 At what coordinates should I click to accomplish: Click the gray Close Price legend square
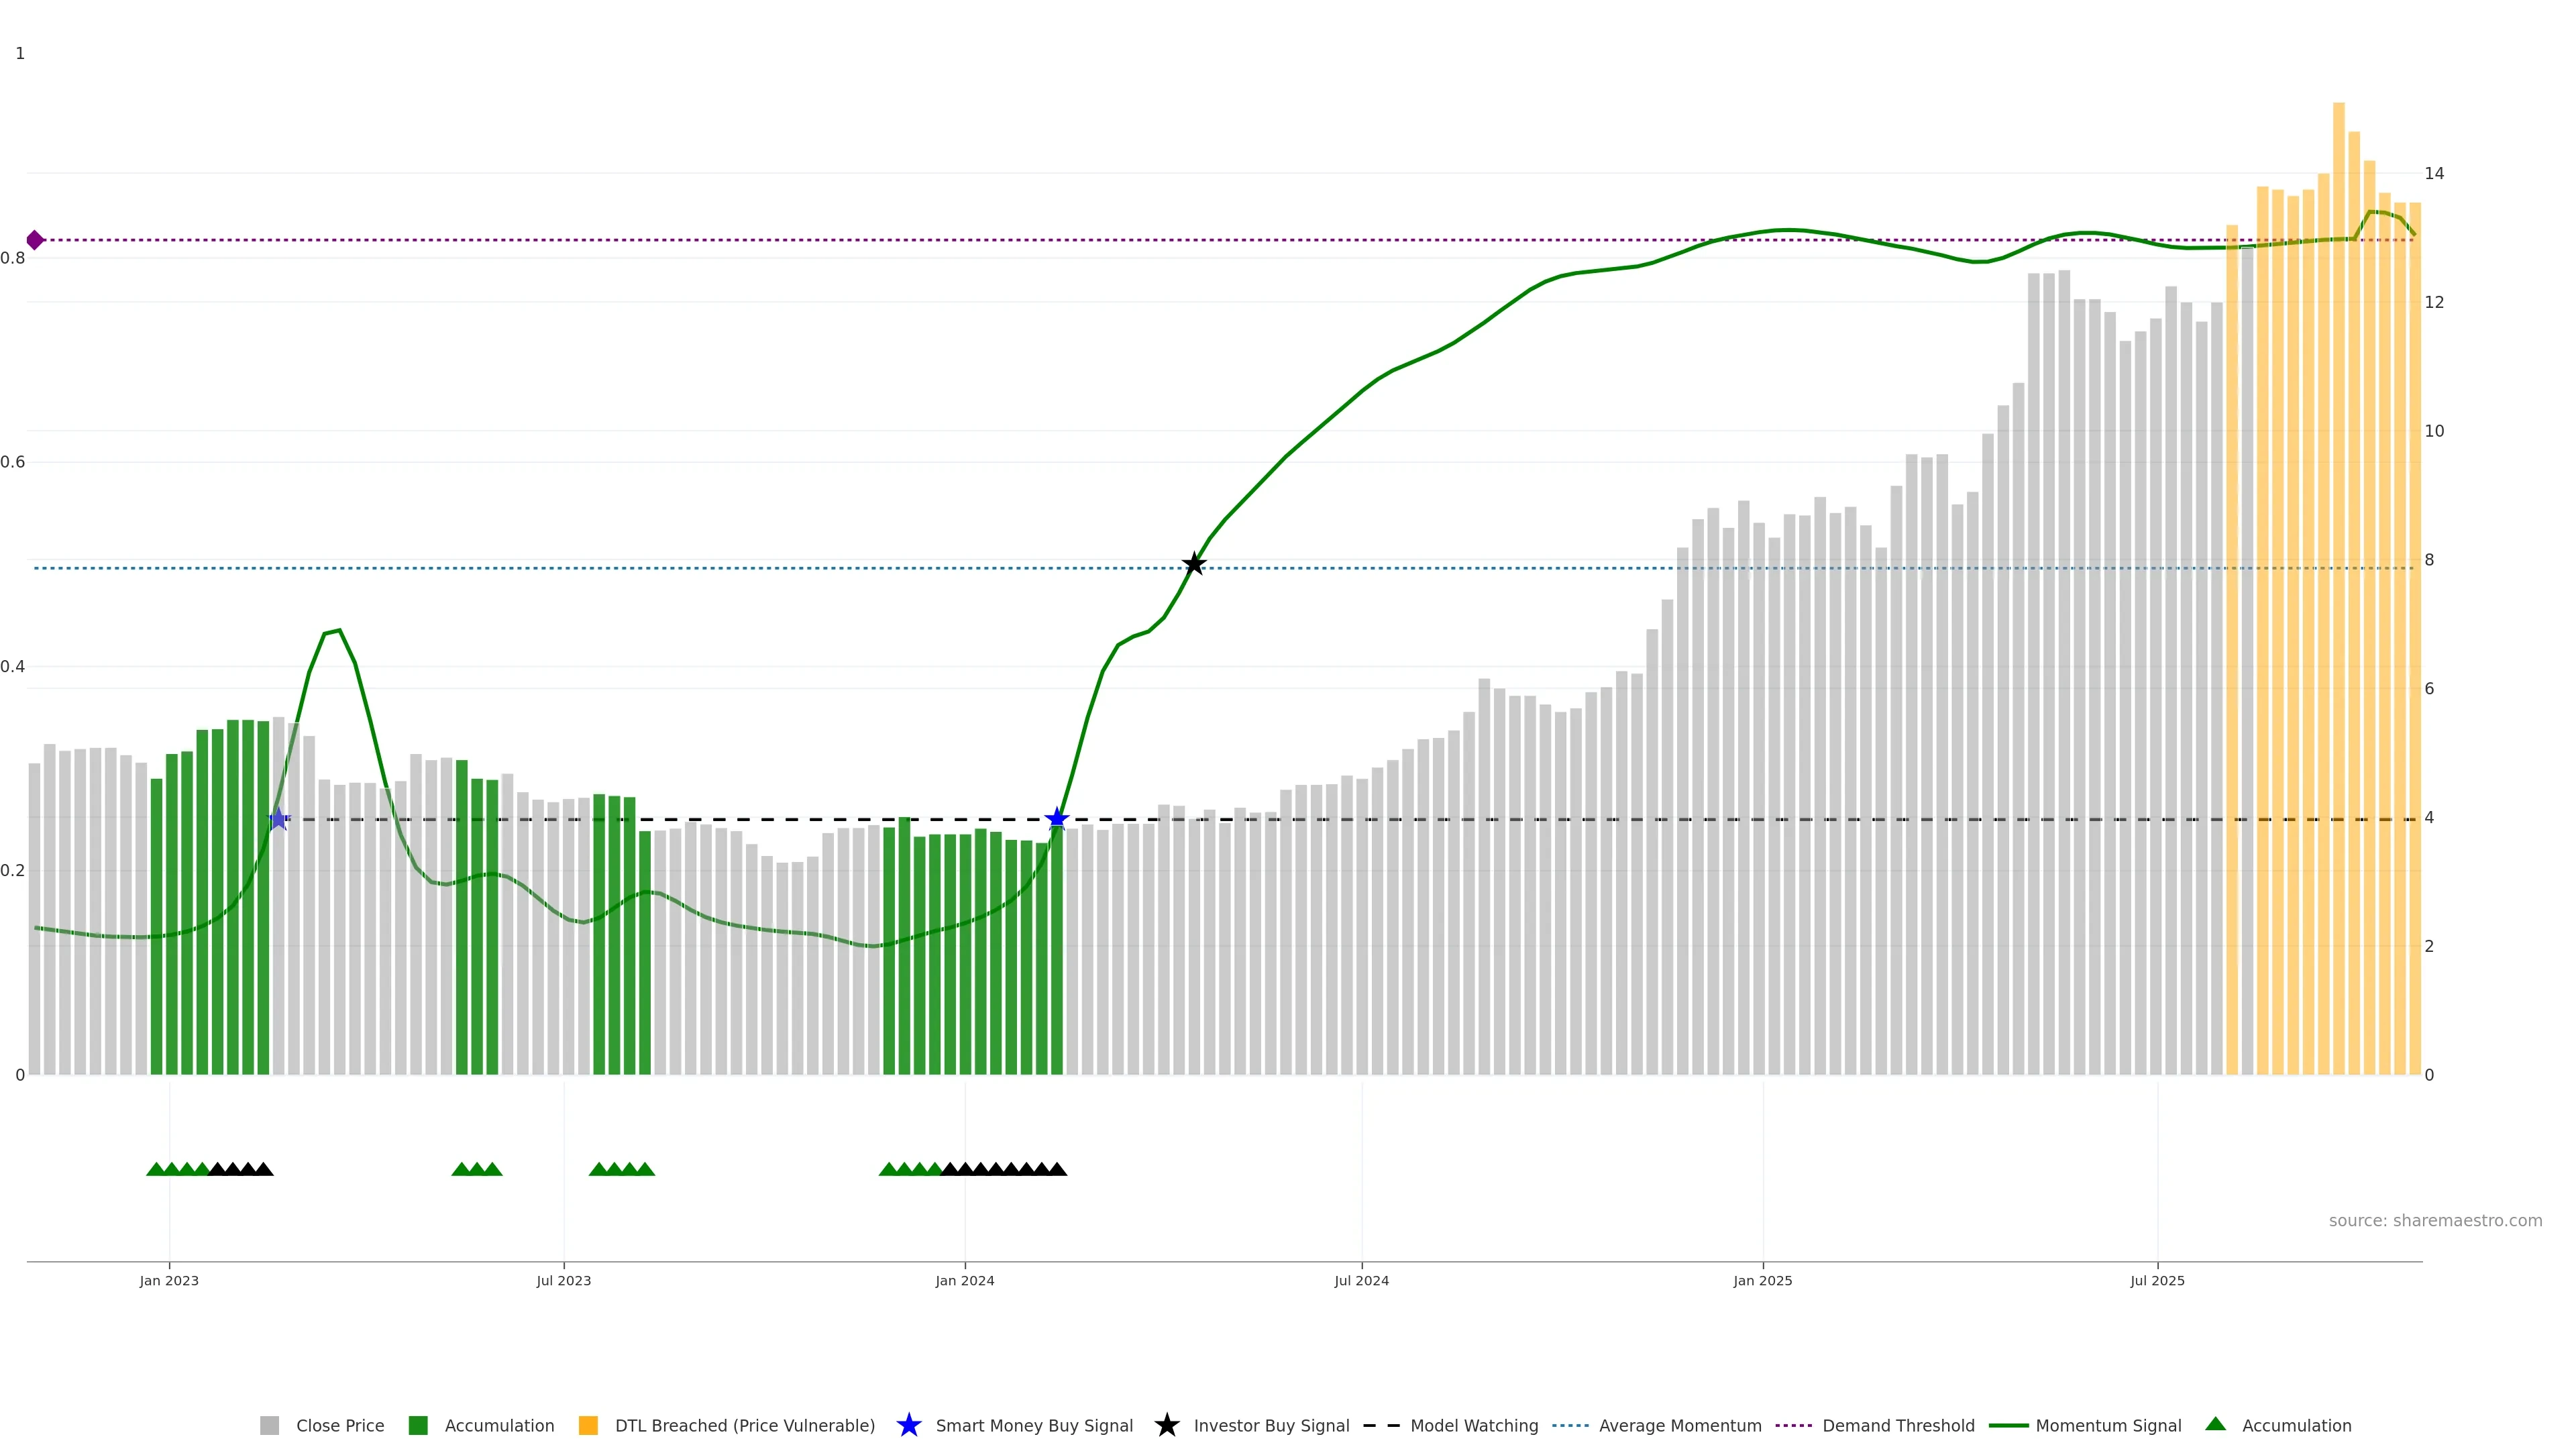[x=269, y=1425]
